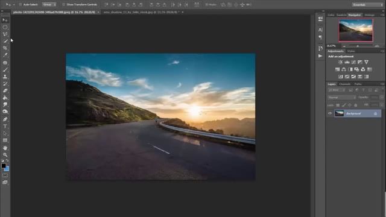Add a Levels adjustment

347,62
